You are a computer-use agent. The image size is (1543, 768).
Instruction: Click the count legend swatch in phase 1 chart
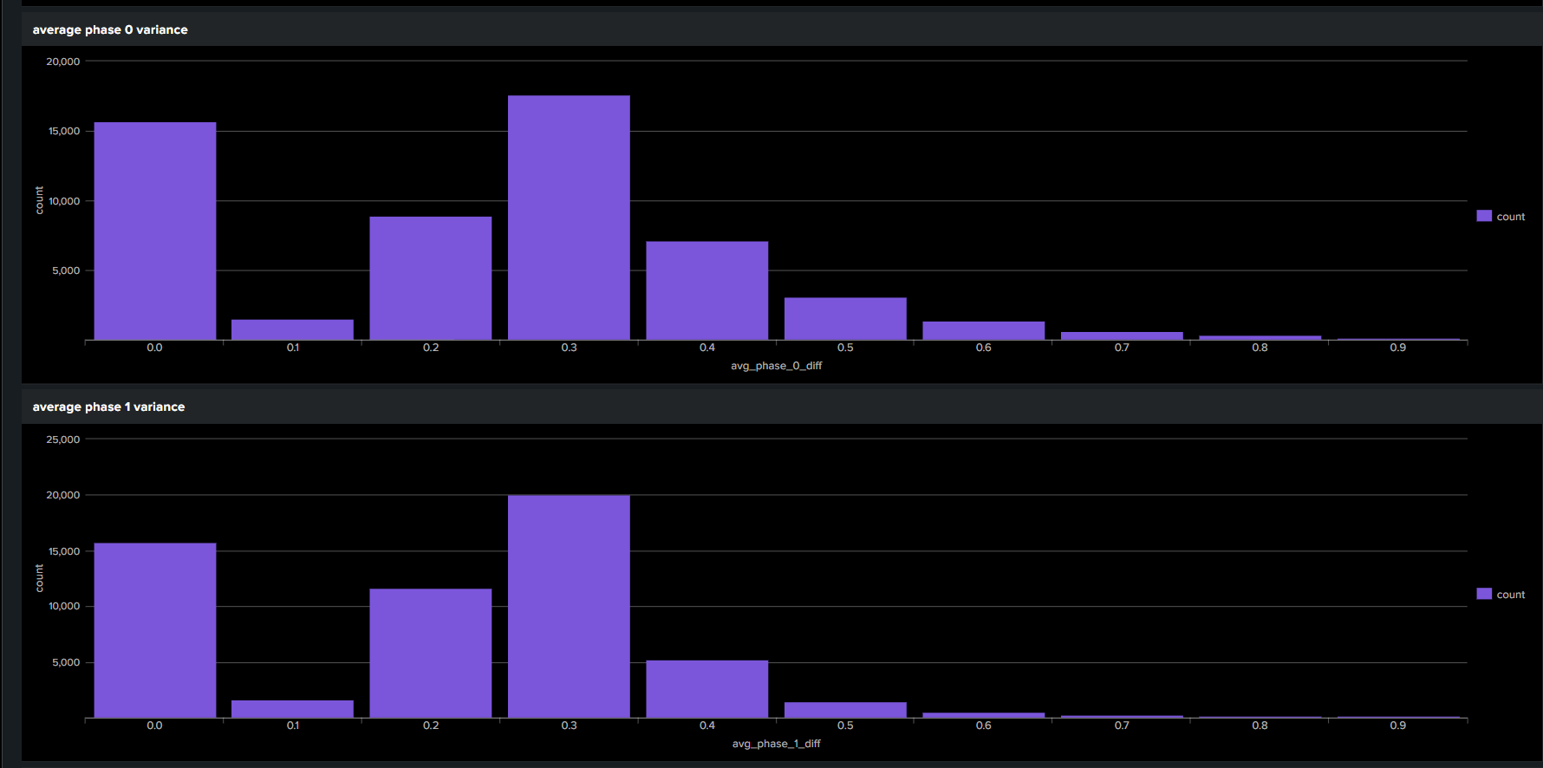tap(1484, 594)
